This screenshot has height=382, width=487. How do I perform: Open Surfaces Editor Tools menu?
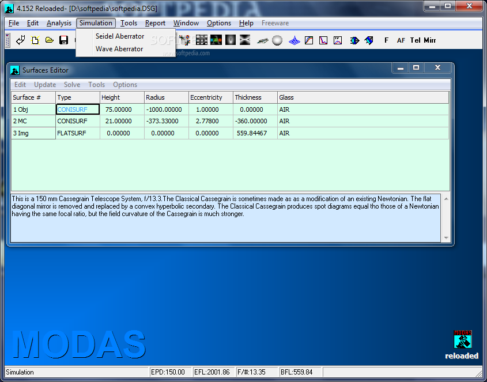tap(97, 85)
